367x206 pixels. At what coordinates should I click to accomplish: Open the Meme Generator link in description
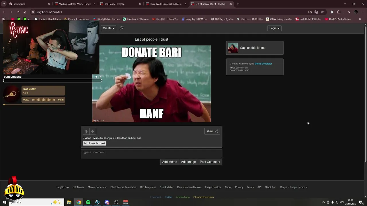[263, 64]
